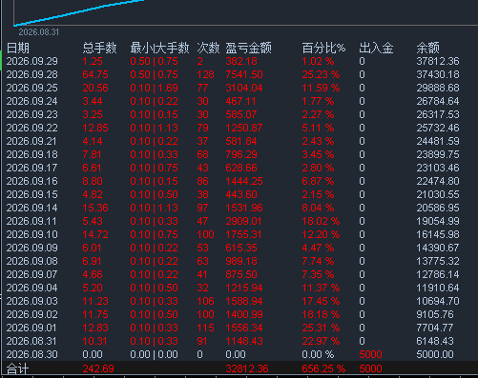The image size is (478, 378).
Task: Click percentage 18.02 %
Action: 321,221
